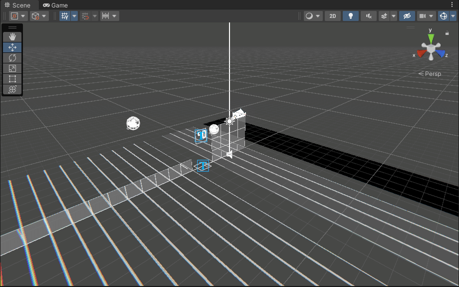Select the lower blue T text gizmo
This screenshot has height=287, width=459.
coord(203,166)
